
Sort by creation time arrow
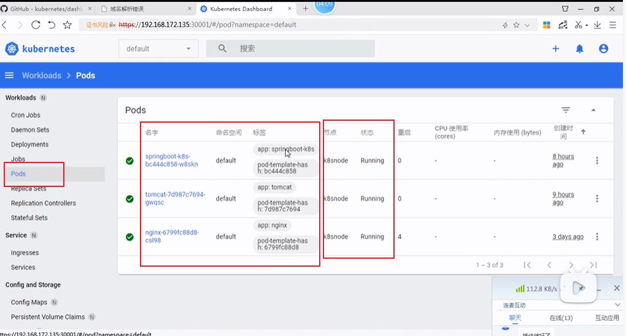(583, 132)
